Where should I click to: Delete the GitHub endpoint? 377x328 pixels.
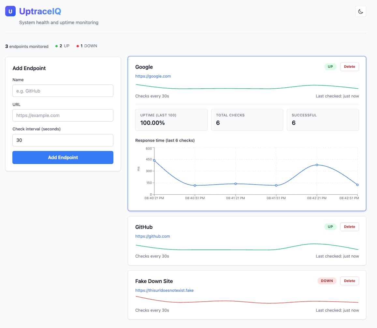[349, 227]
